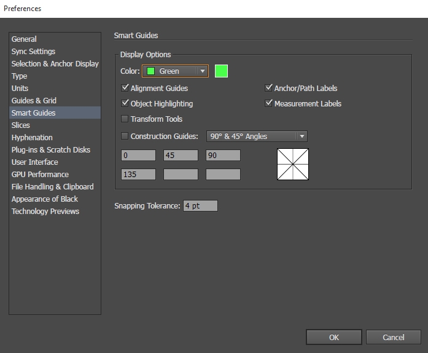Open the guide Color dropdown showing Green

[x=175, y=71]
